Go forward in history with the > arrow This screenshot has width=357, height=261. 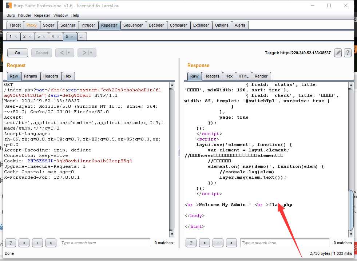pos(84,53)
